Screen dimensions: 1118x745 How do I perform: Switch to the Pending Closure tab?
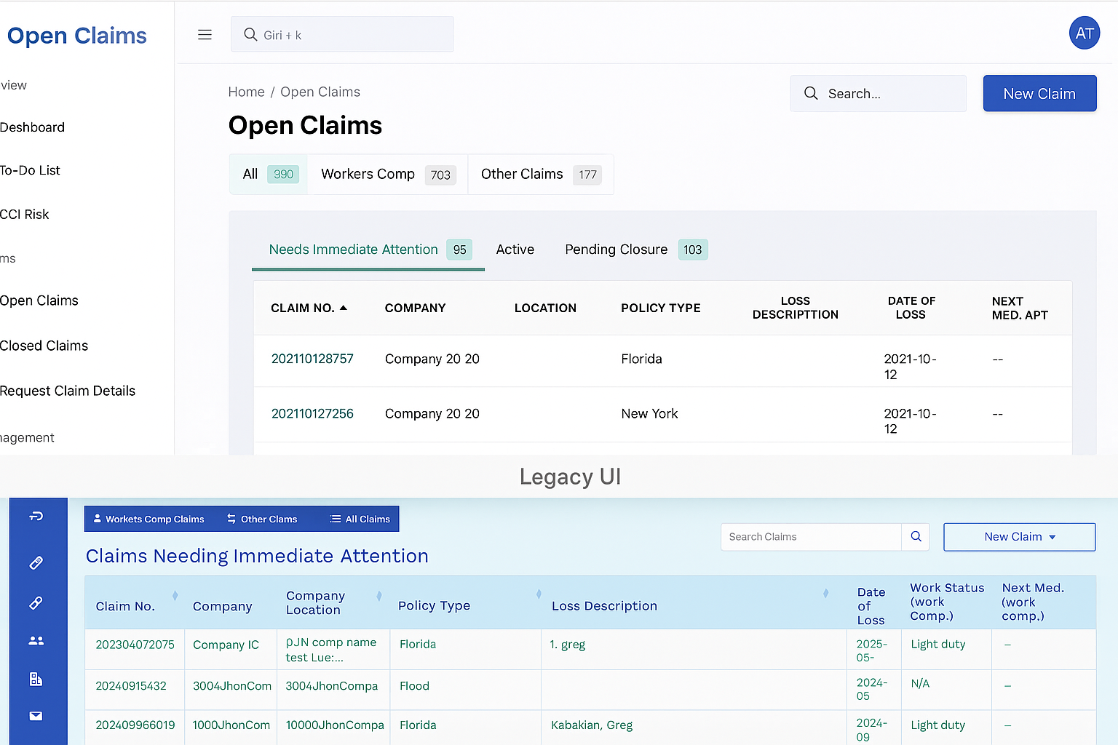pos(616,250)
